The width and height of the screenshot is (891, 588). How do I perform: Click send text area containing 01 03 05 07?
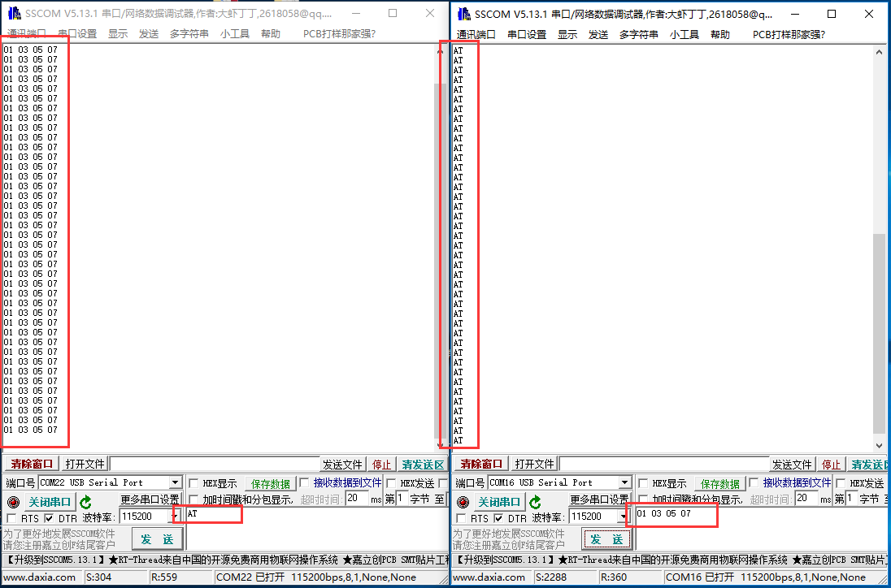763,529
